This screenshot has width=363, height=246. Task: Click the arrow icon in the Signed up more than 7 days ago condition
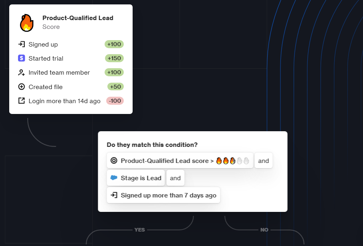coord(114,195)
